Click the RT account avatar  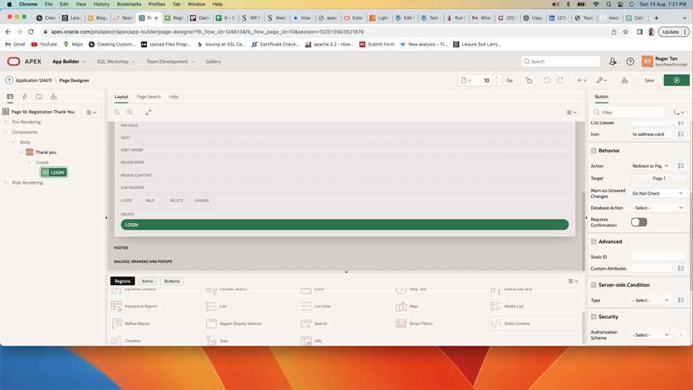(647, 62)
